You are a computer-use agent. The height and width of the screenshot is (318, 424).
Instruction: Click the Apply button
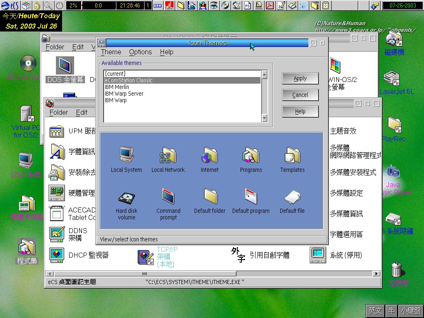(300, 78)
